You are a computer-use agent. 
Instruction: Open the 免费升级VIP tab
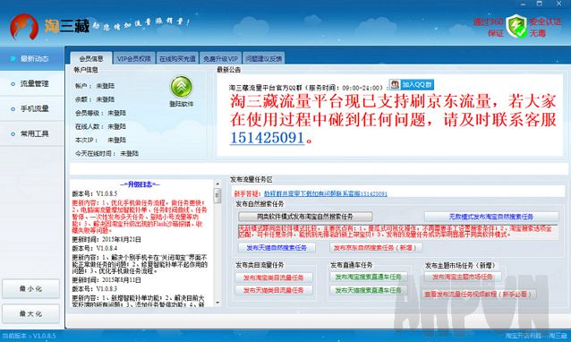pyautogui.click(x=220, y=58)
